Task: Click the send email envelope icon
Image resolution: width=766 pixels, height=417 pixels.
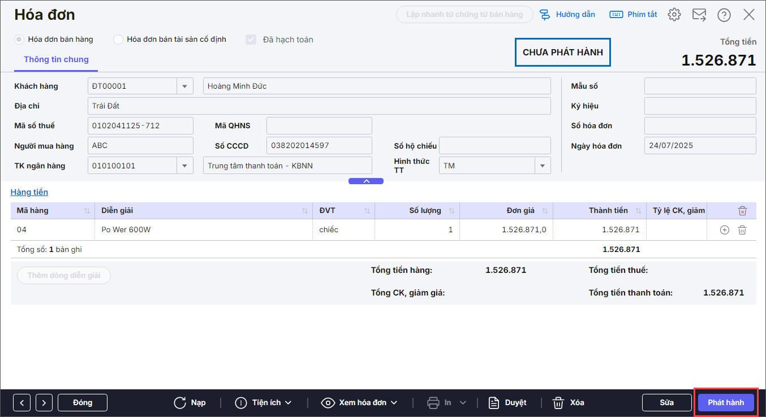Action: [x=699, y=15]
